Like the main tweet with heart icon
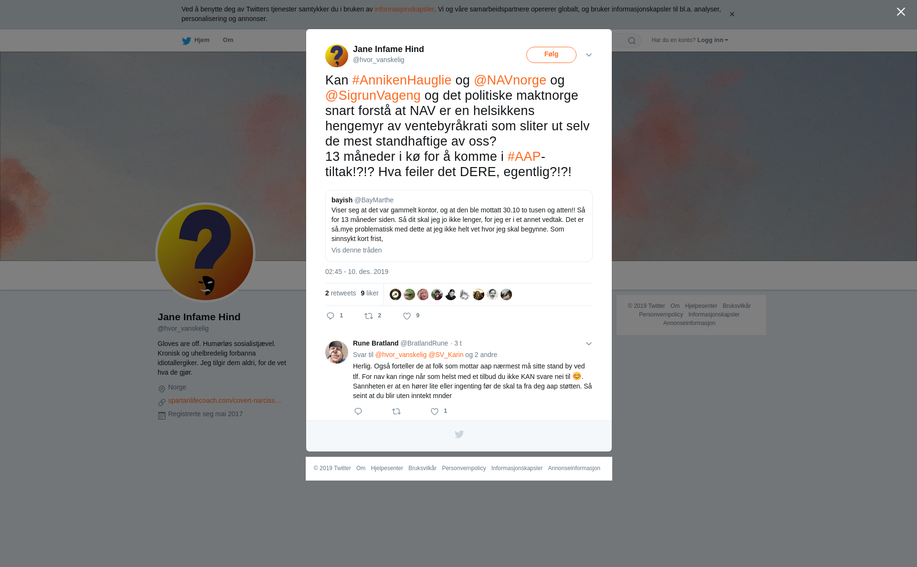The image size is (917, 567). point(407,316)
